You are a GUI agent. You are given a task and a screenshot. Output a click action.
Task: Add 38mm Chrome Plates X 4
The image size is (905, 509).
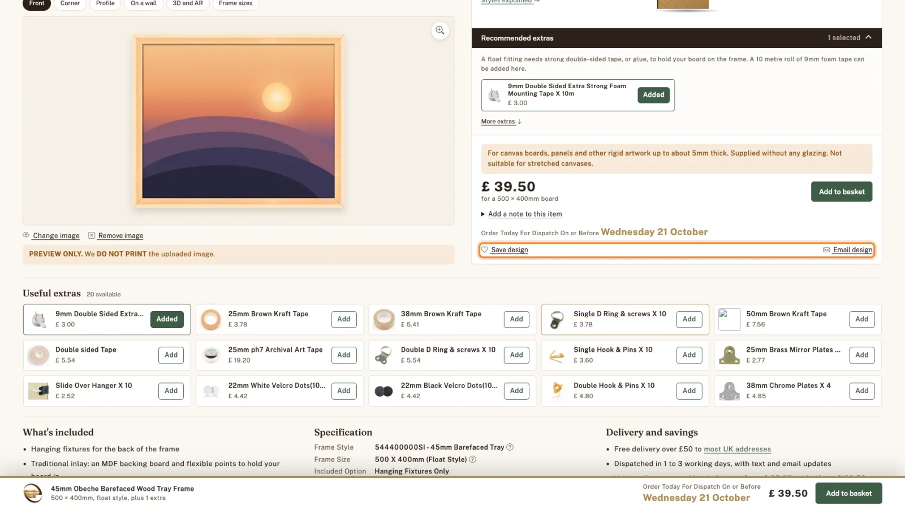click(x=862, y=390)
